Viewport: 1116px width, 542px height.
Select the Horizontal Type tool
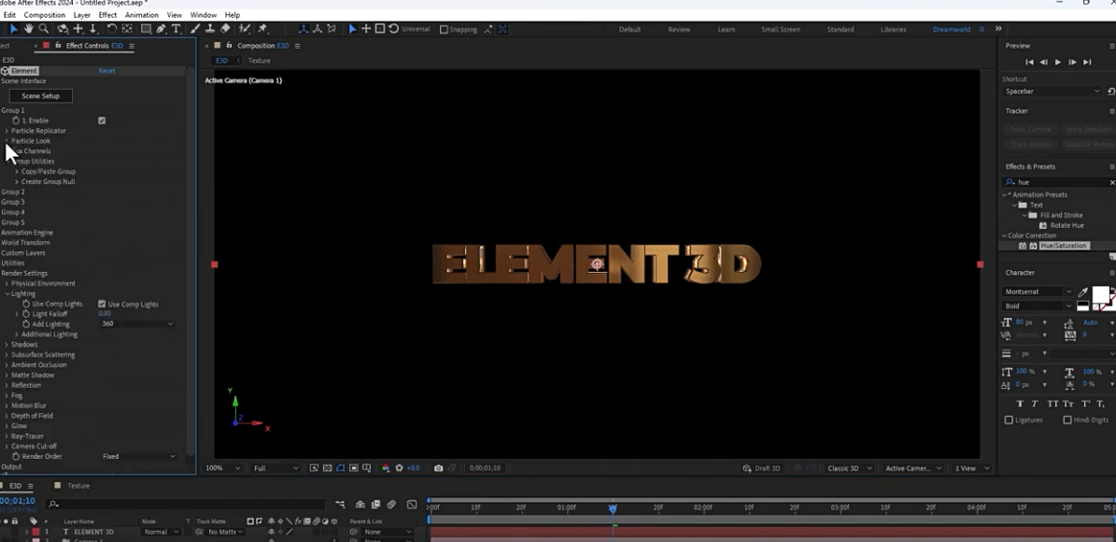(176, 29)
